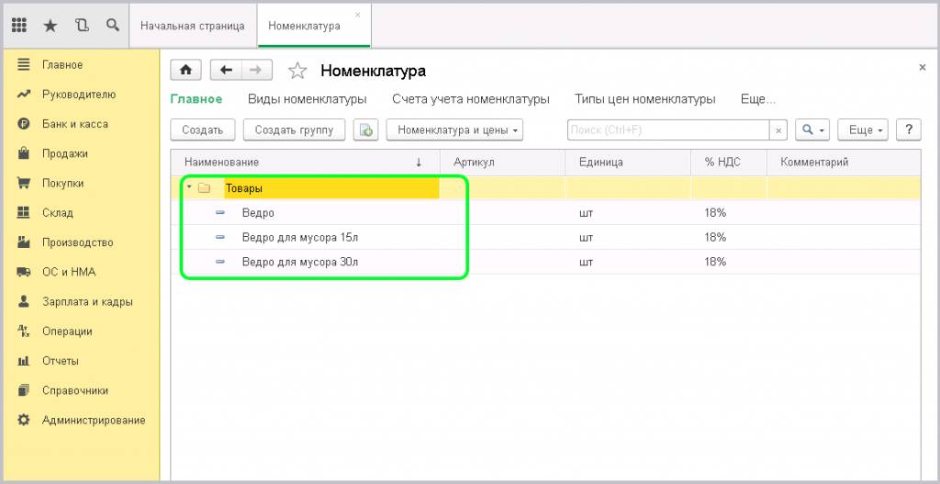Collapse the Товары group triangle
The image size is (940, 484).
coord(189,187)
